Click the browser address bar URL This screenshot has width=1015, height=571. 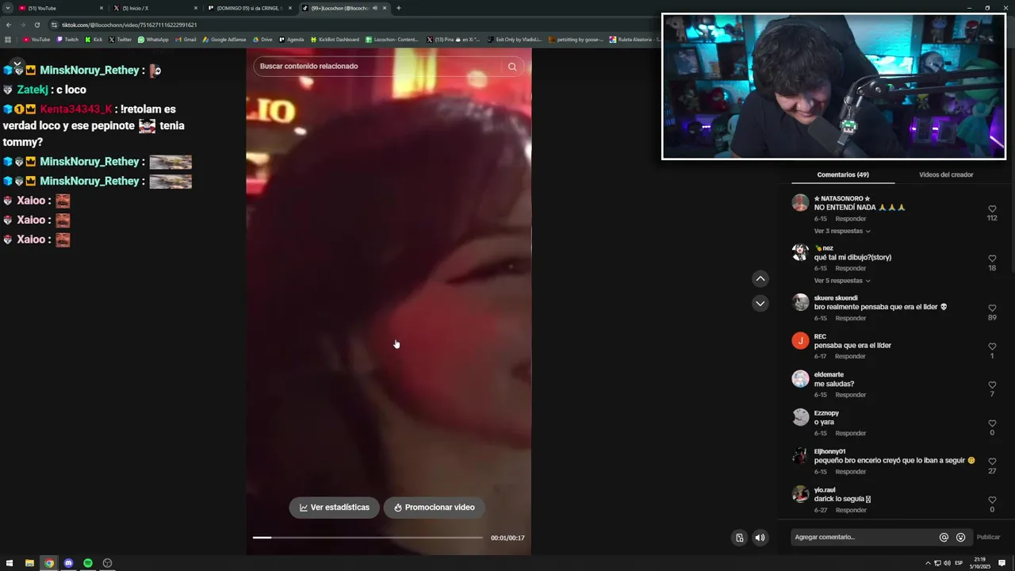point(129,25)
